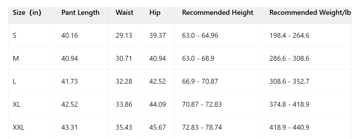Select the Hip column header

tap(155, 13)
